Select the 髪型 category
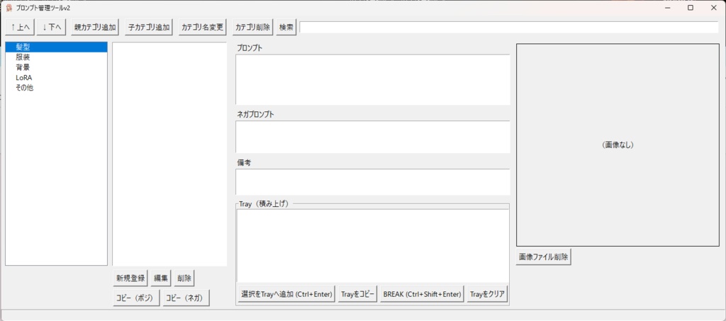This screenshot has height=321, width=726. click(x=56, y=47)
